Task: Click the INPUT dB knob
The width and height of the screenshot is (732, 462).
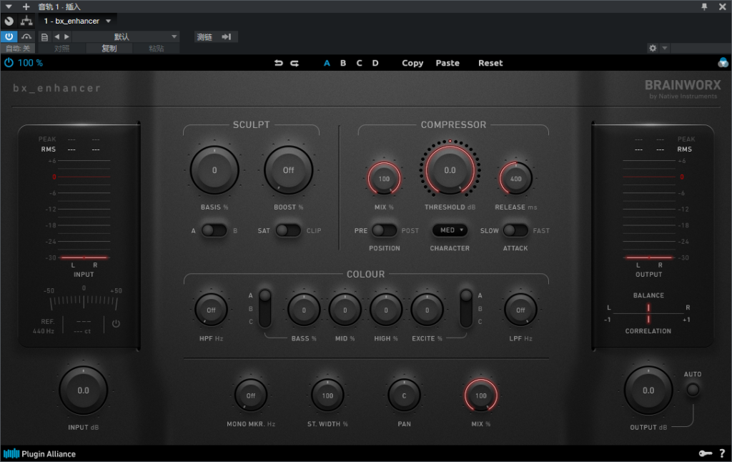Action: [x=84, y=390]
